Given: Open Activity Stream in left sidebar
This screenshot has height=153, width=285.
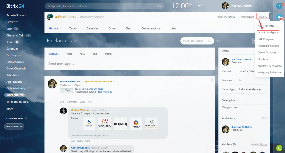Looking at the screenshot, I should pos(16,15).
